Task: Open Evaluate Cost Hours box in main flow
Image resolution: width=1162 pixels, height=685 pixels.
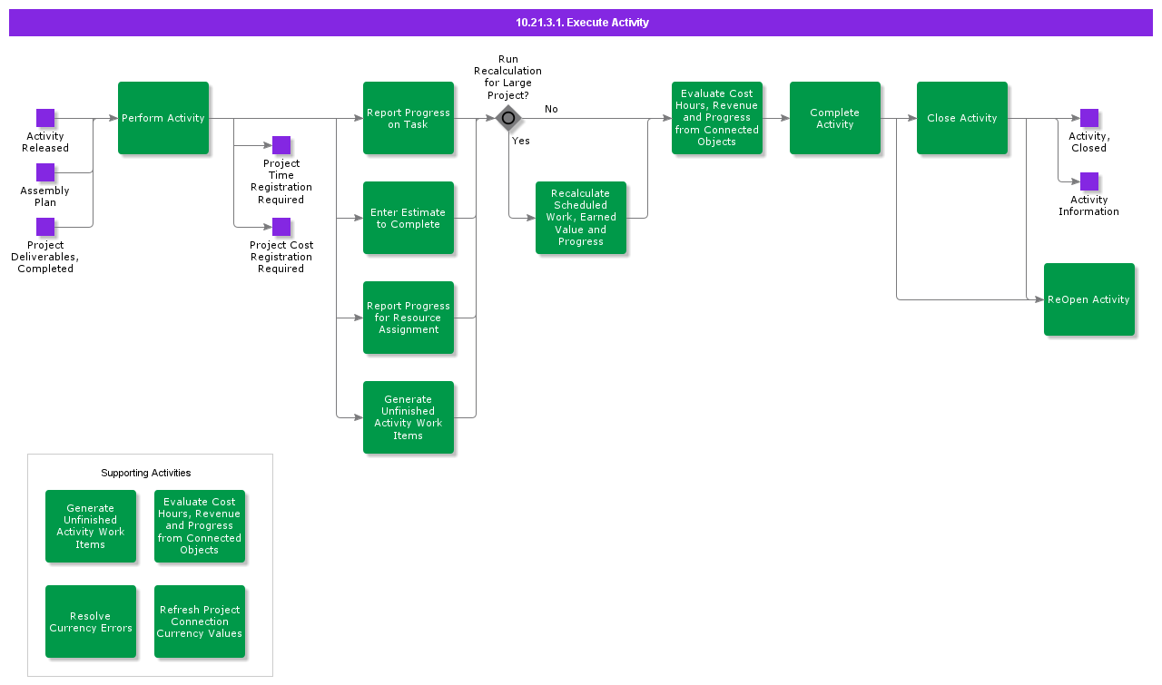Action: coord(717,118)
